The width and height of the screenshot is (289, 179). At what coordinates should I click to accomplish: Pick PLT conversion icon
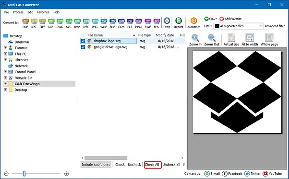(x=130, y=23)
